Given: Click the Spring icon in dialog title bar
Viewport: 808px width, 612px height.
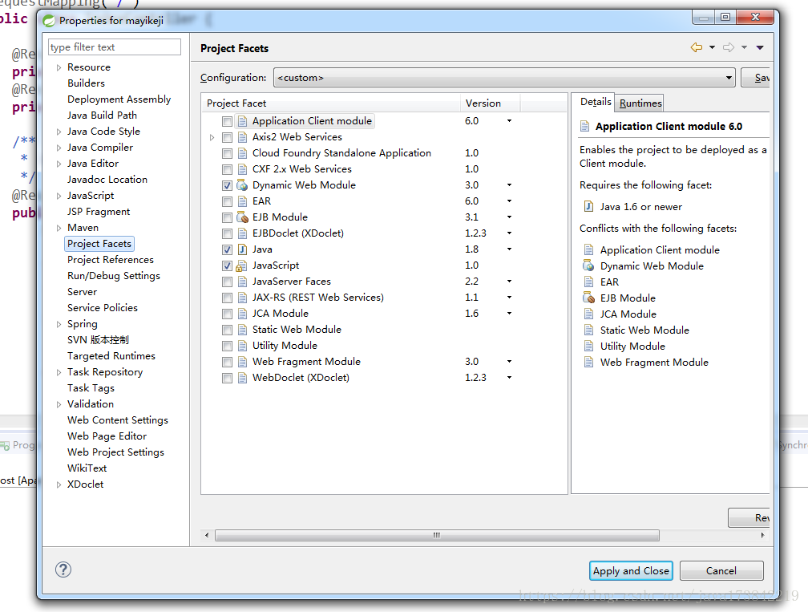Looking at the screenshot, I should tap(49, 21).
